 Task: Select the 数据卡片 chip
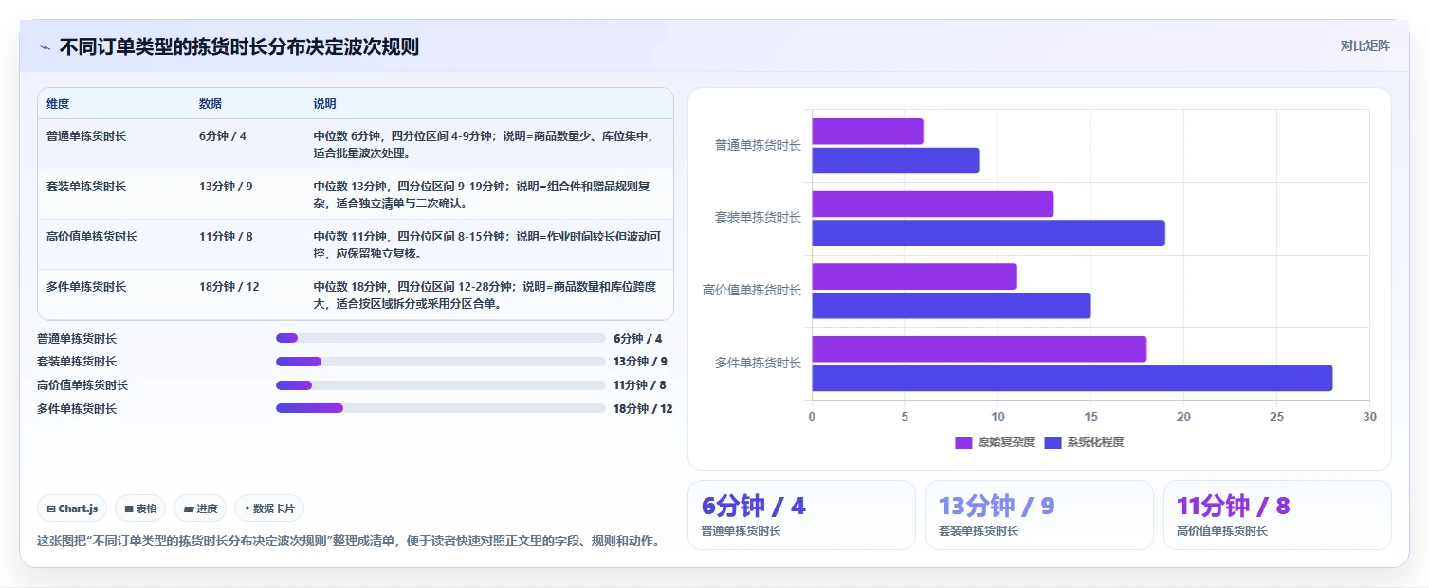click(269, 508)
